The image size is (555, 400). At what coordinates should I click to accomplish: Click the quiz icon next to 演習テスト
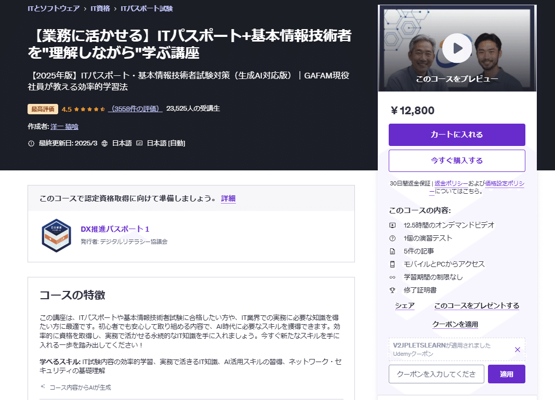(x=392, y=238)
